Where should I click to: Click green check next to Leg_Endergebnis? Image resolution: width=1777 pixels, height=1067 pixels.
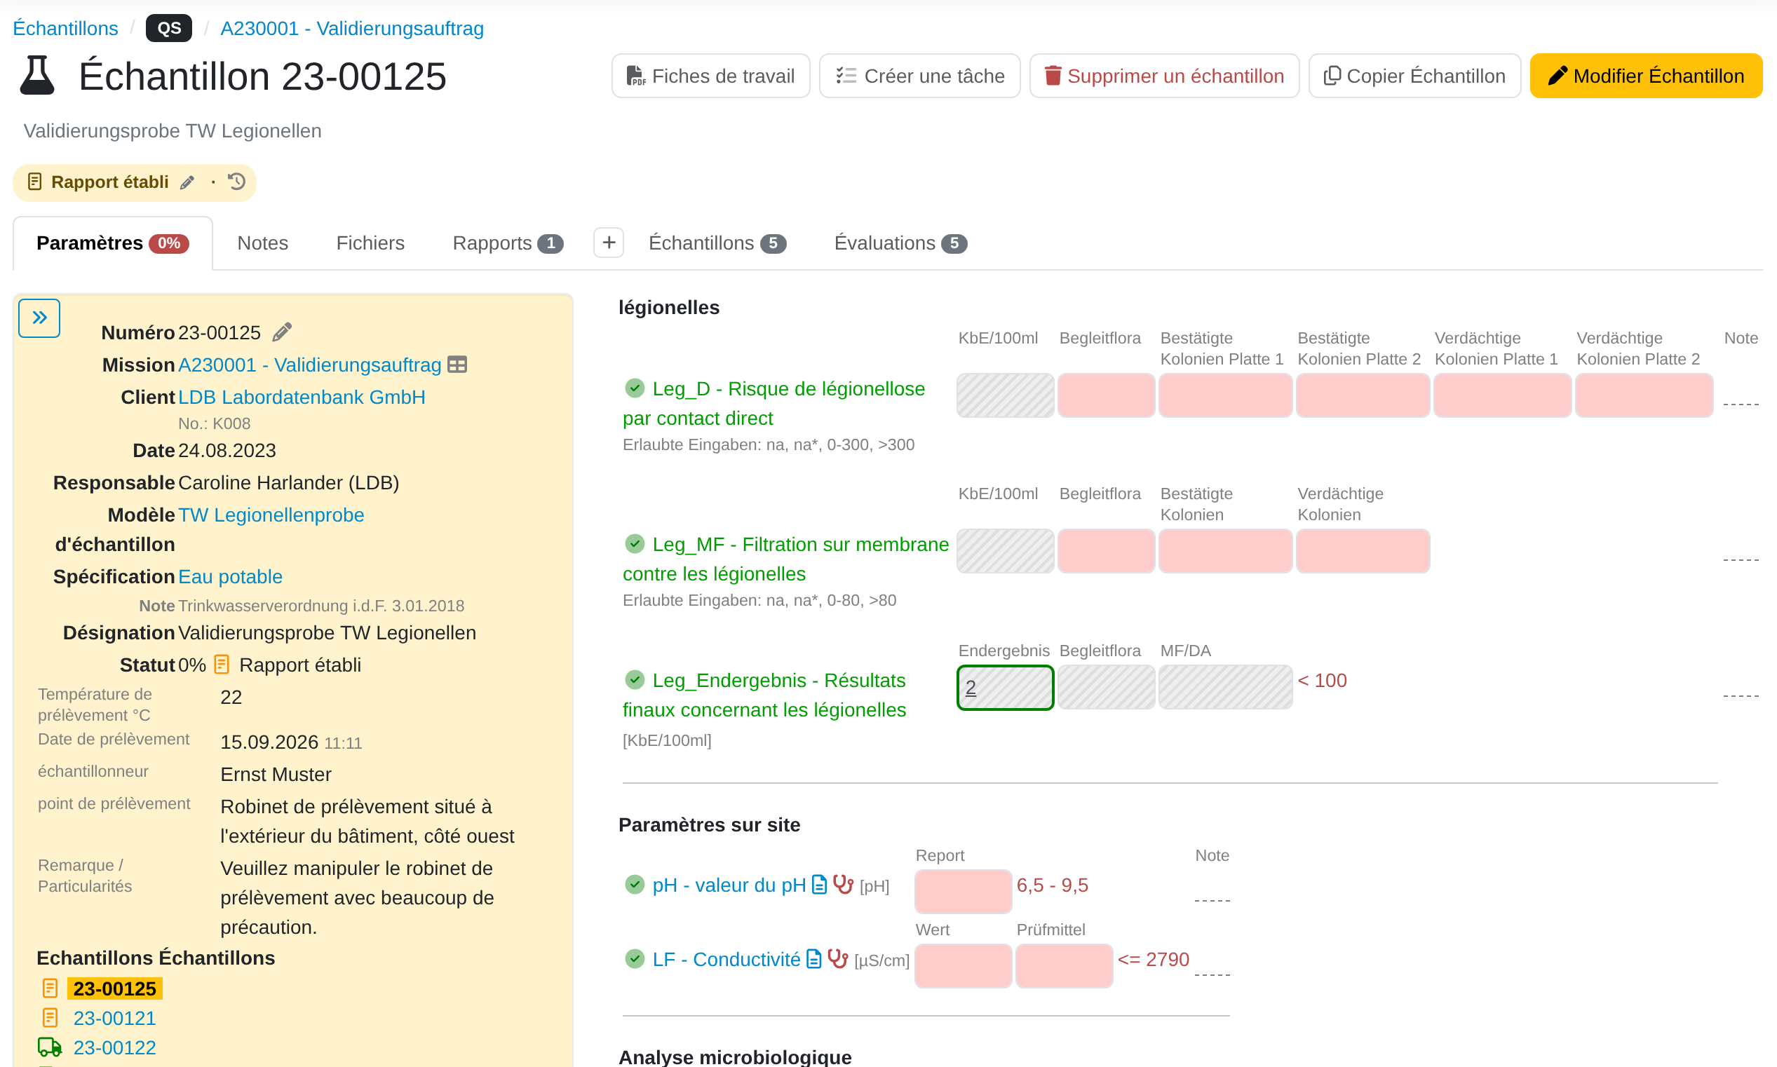click(x=634, y=679)
